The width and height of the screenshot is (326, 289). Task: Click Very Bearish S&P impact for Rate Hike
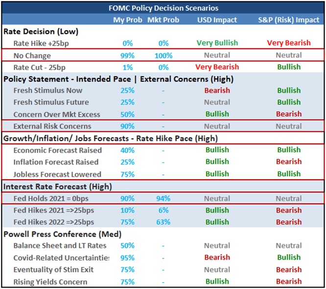pos(289,43)
